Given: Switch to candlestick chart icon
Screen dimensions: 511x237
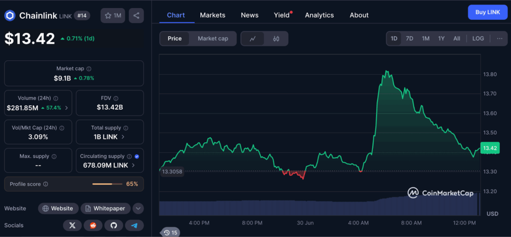Looking at the screenshot, I should click(276, 38).
